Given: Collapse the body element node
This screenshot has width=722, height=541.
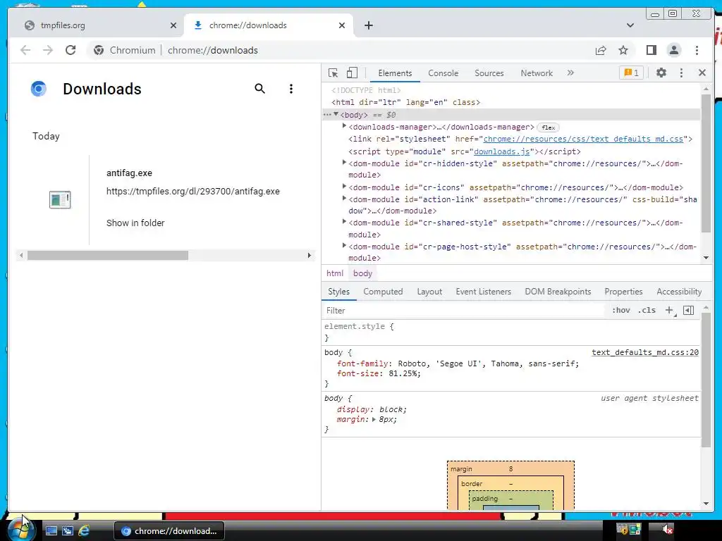Looking at the screenshot, I should [336, 114].
